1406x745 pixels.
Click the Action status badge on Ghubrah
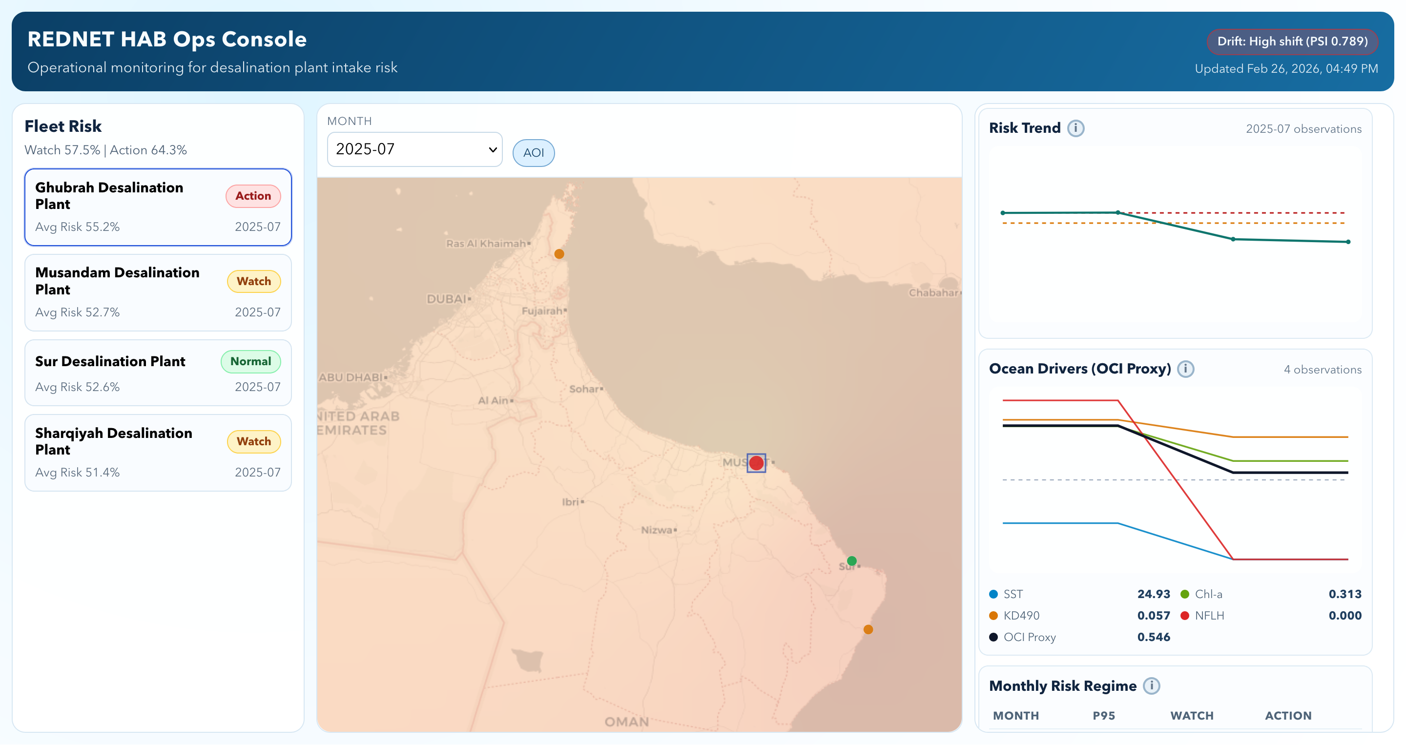253,196
